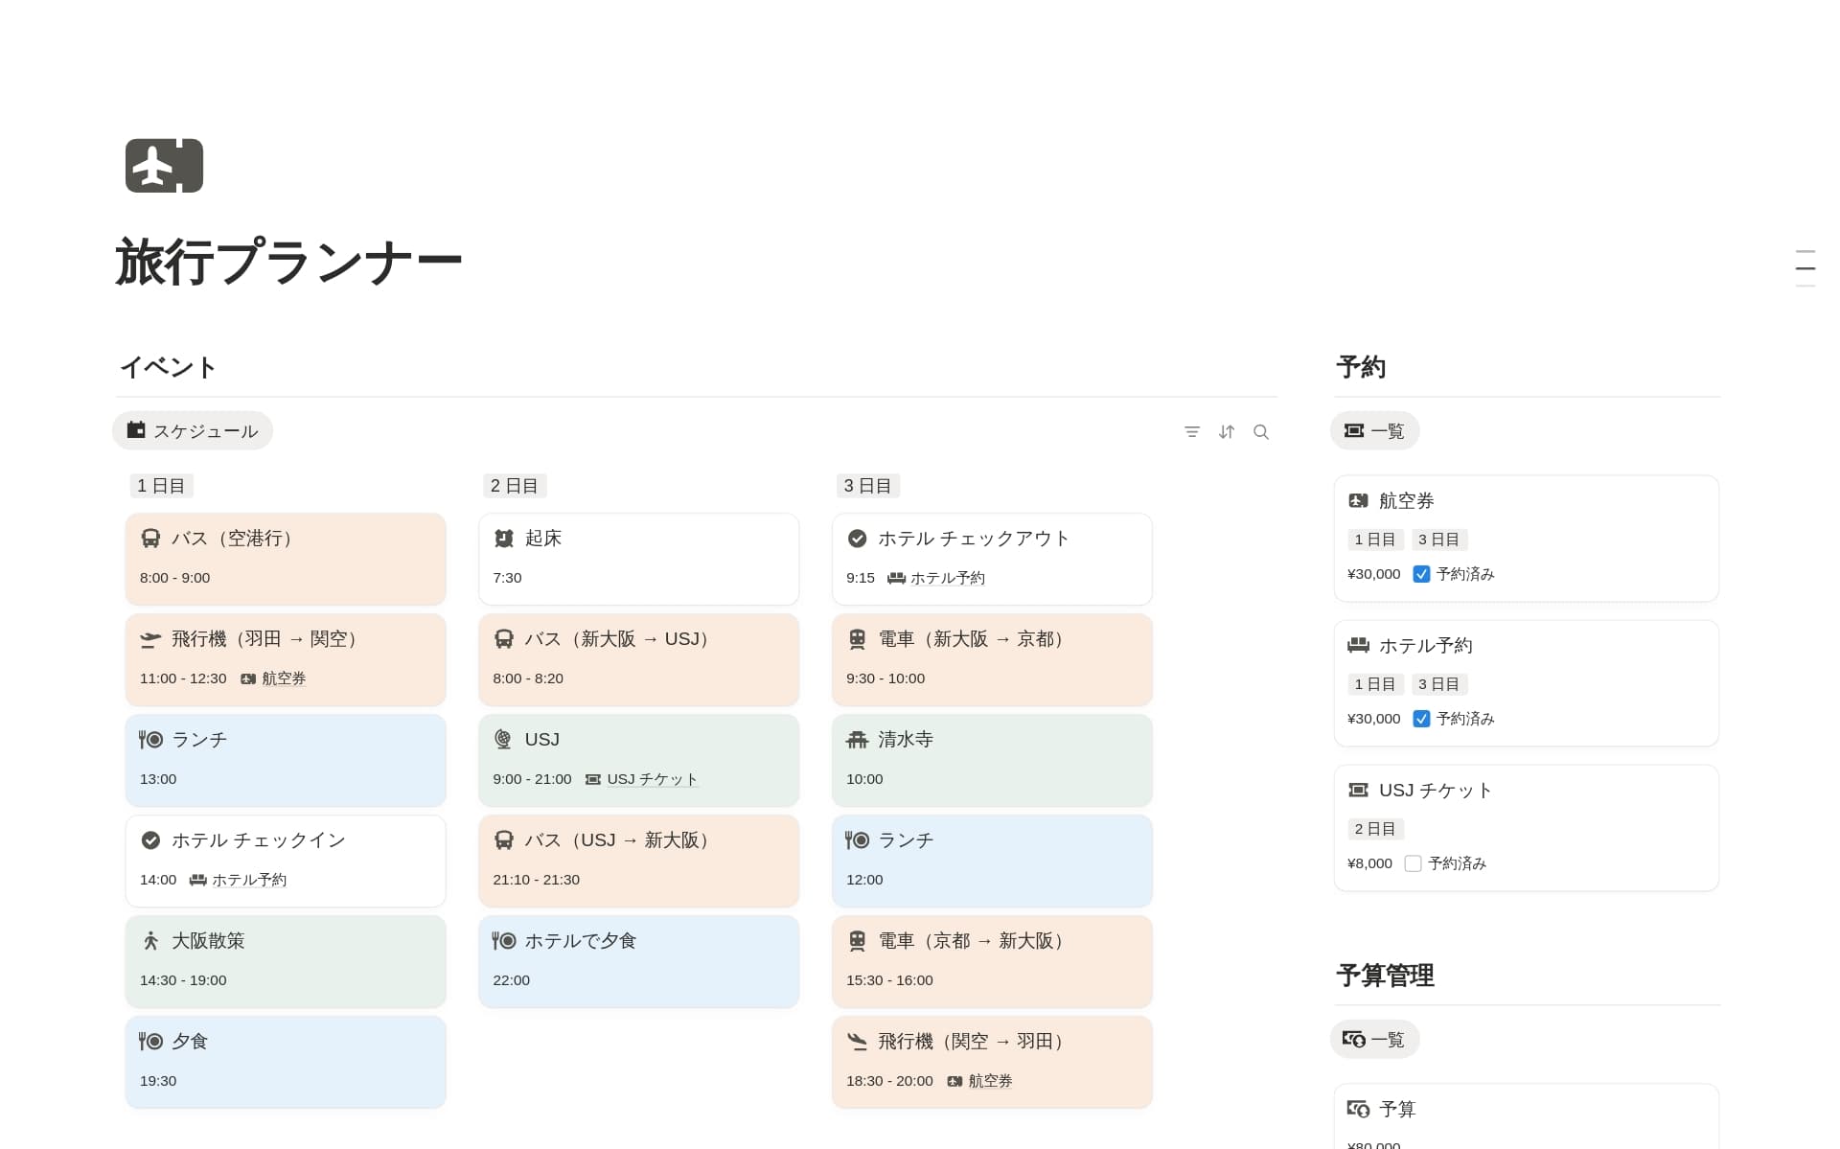Click globe icon on the USJ card
1840x1149 pixels.
click(503, 740)
